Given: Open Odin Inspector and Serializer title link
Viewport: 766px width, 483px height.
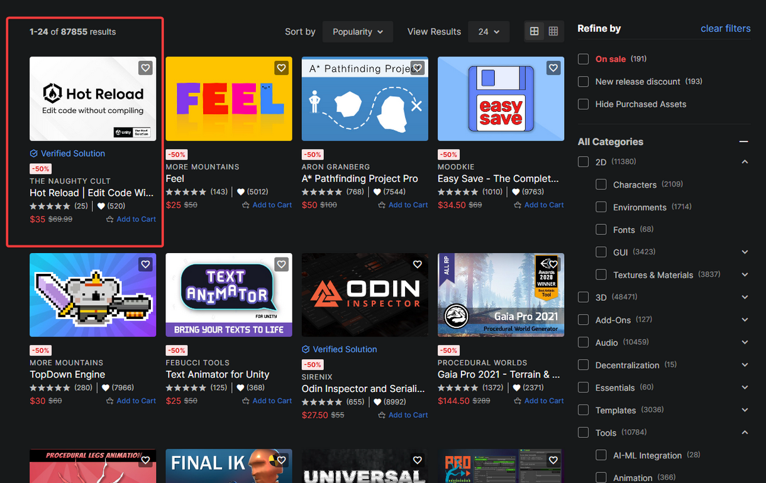Looking at the screenshot, I should click(364, 389).
